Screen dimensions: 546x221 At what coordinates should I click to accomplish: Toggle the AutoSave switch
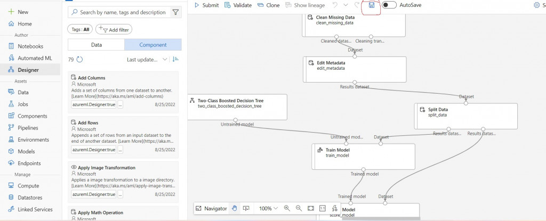click(389, 5)
